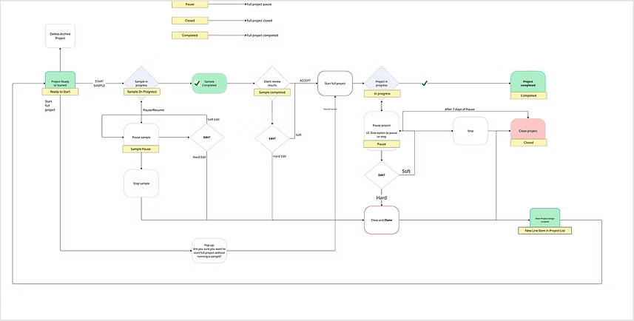The width and height of the screenshot is (634, 321).
Task: Select the green Sample Completed node
Action: click(209, 84)
